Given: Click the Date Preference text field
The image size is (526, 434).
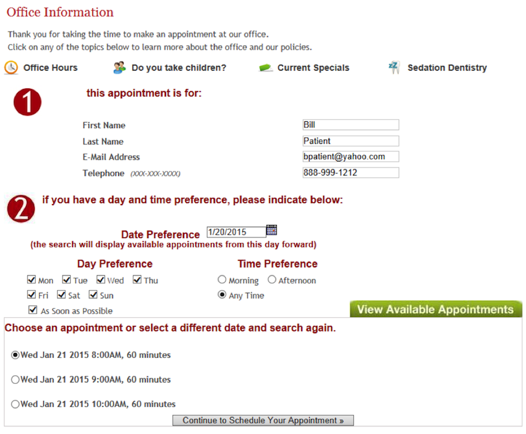Looking at the screenshot, I should pyautogui.click(x=235, y=232).
